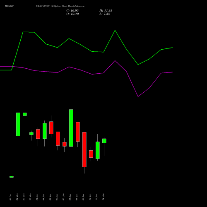Click the small red candle above 06 Jan

[x=65, y=144]
